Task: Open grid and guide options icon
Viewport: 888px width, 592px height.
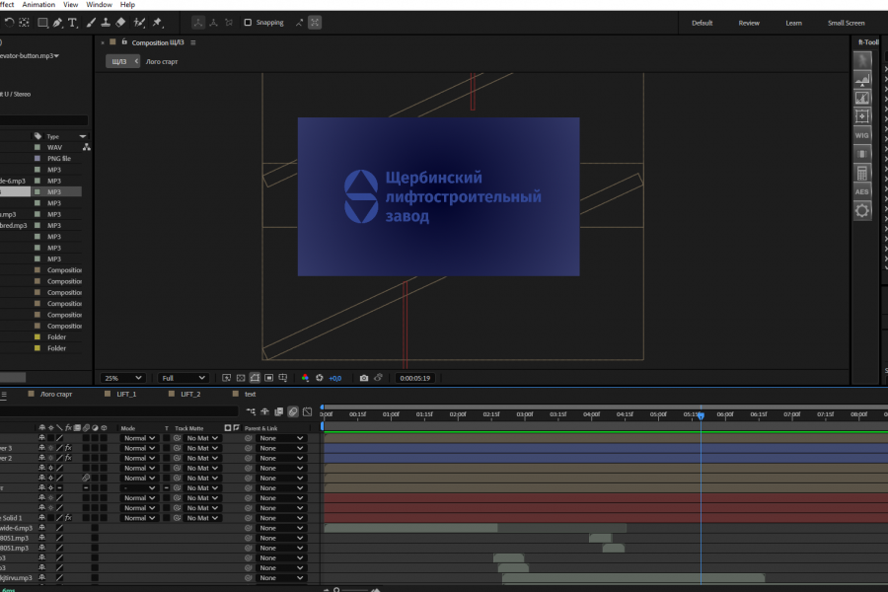Action: pyautogui.click(x=283, y=378)
